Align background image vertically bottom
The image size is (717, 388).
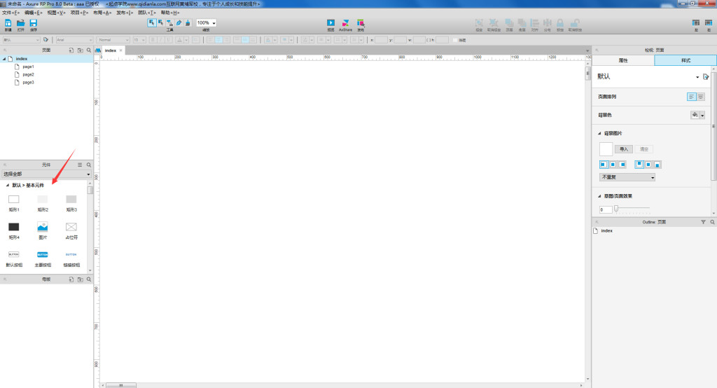[x=657, y=165]
